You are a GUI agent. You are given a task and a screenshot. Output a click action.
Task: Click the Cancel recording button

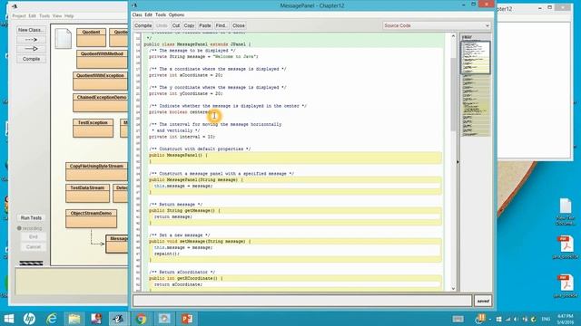(34, 246)
